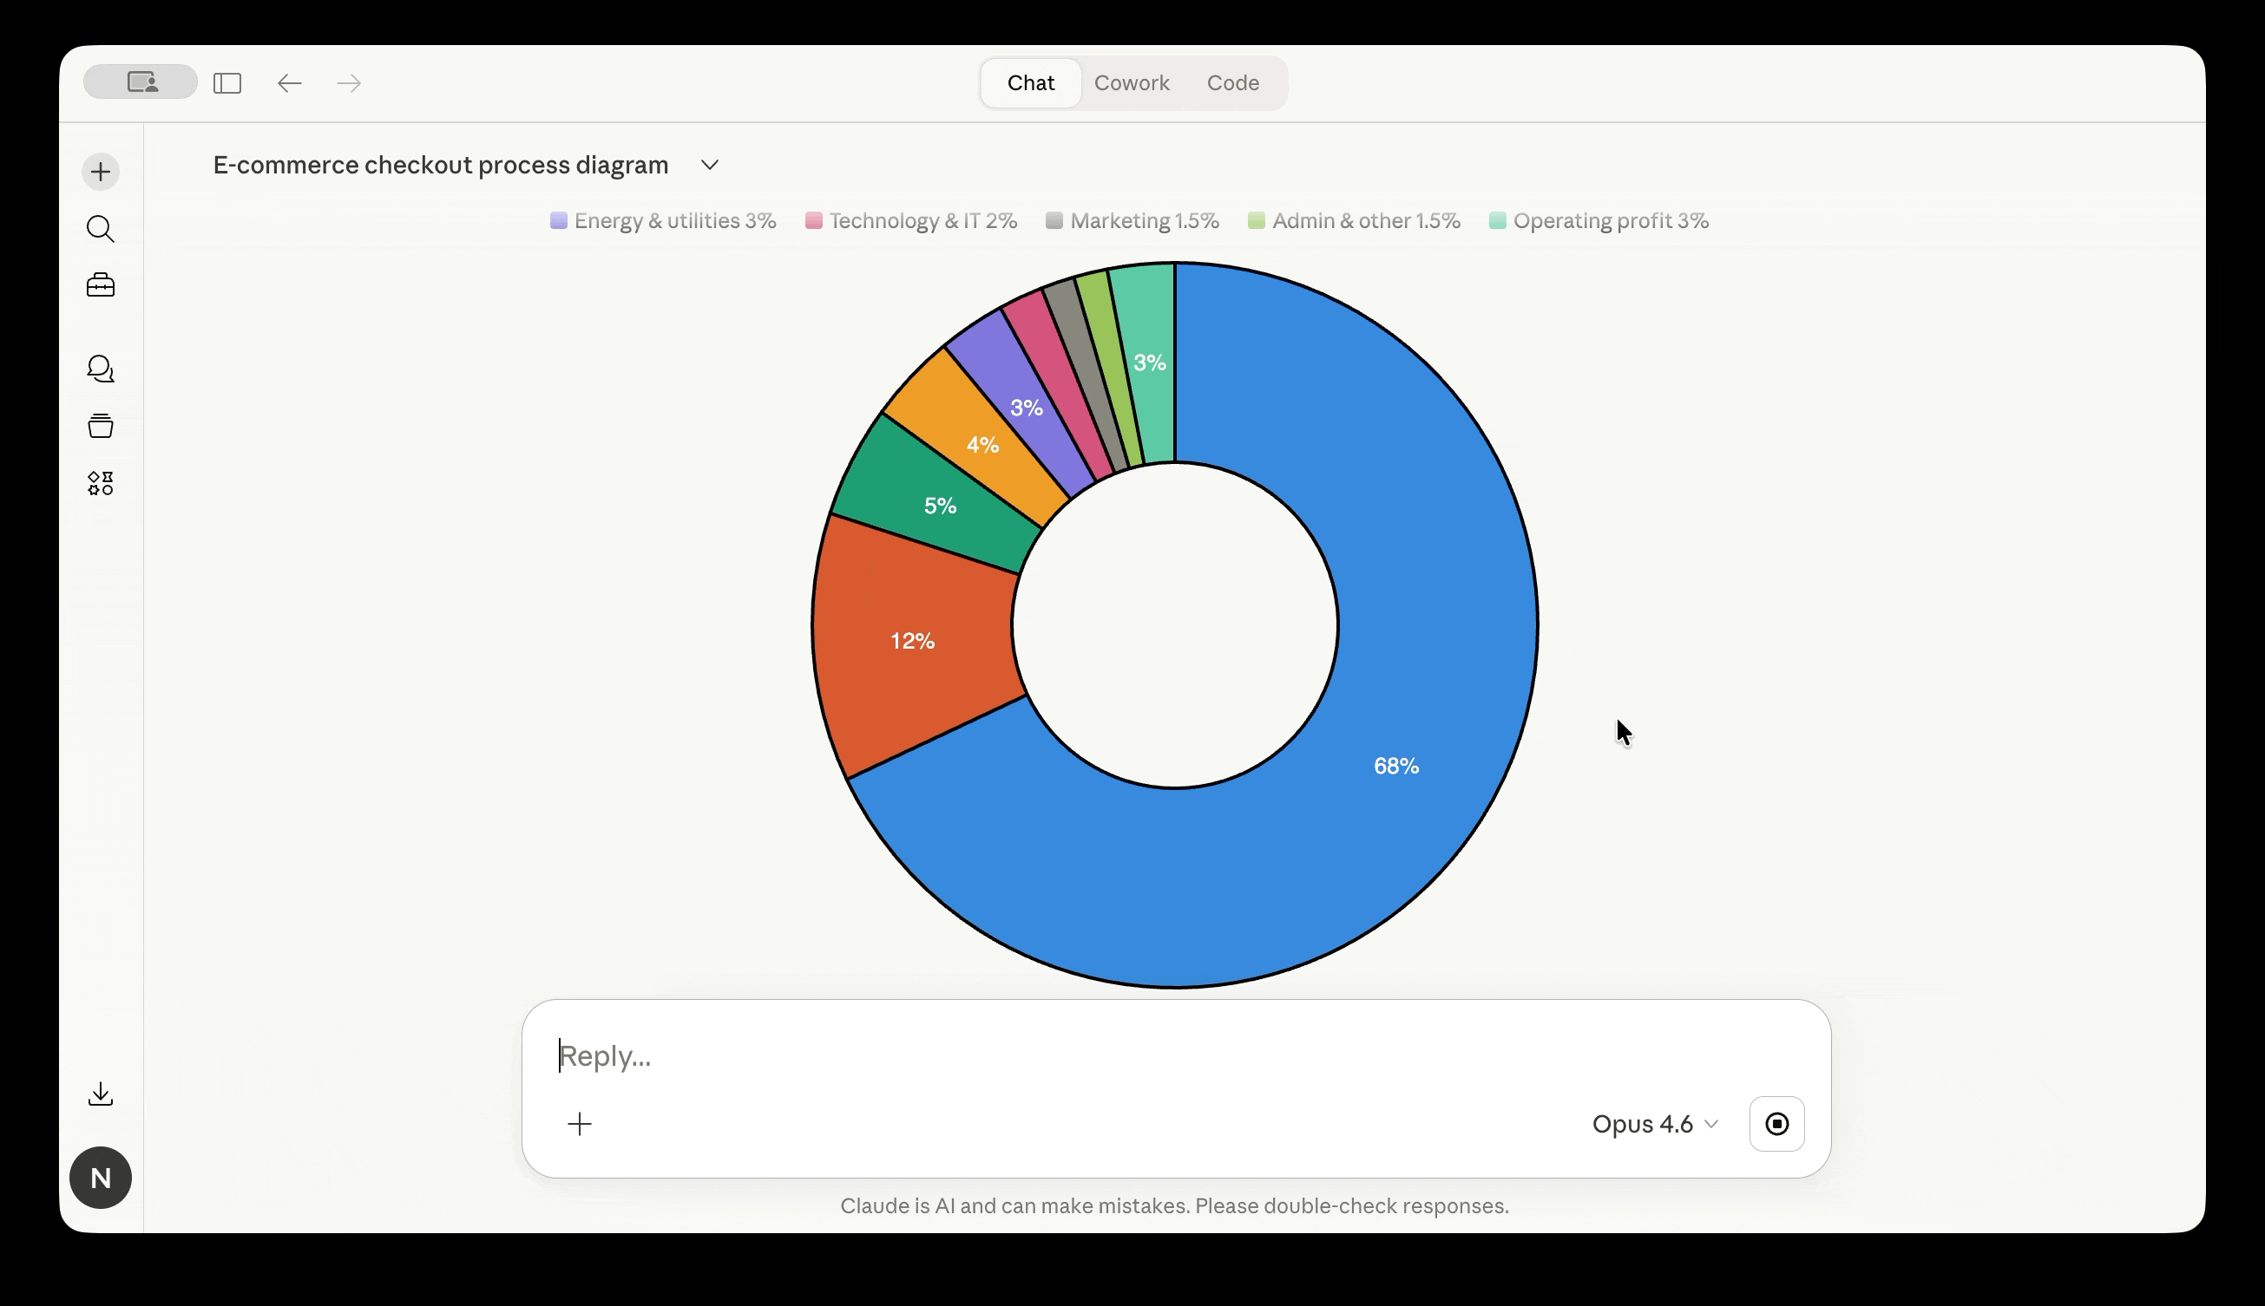The image size is (2265, 1306).
Task: Click into the Reply text field
Action: click(1077, 1055)
